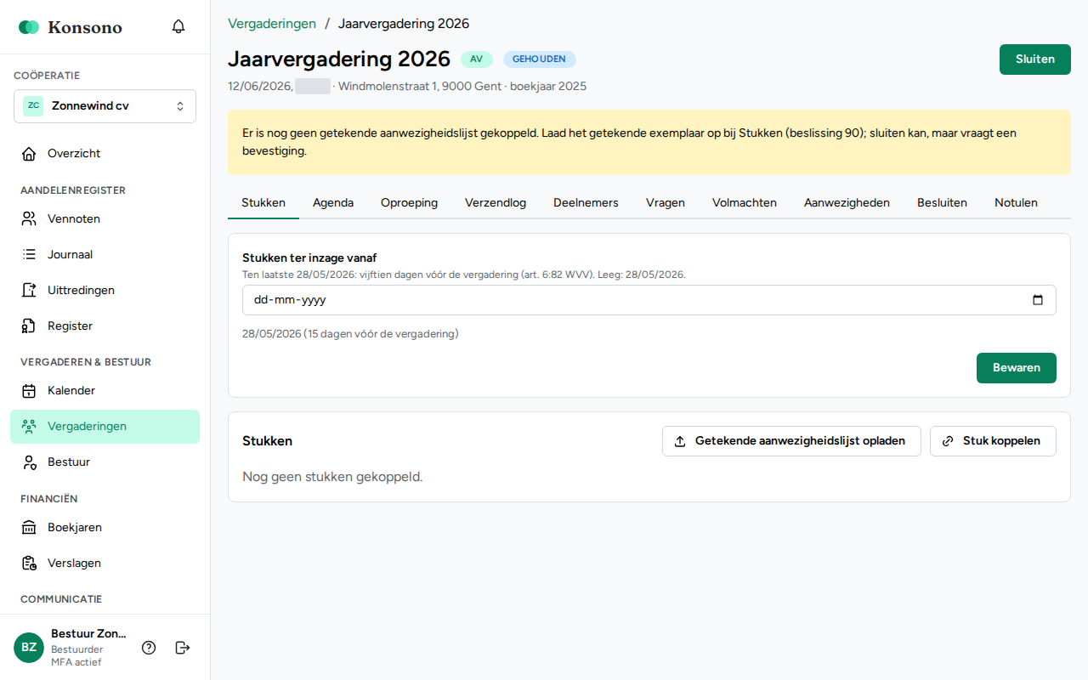Viewport: 1088px width, 680px height.
Task: Click the Vennoten people icon
Action: point(29,219)
